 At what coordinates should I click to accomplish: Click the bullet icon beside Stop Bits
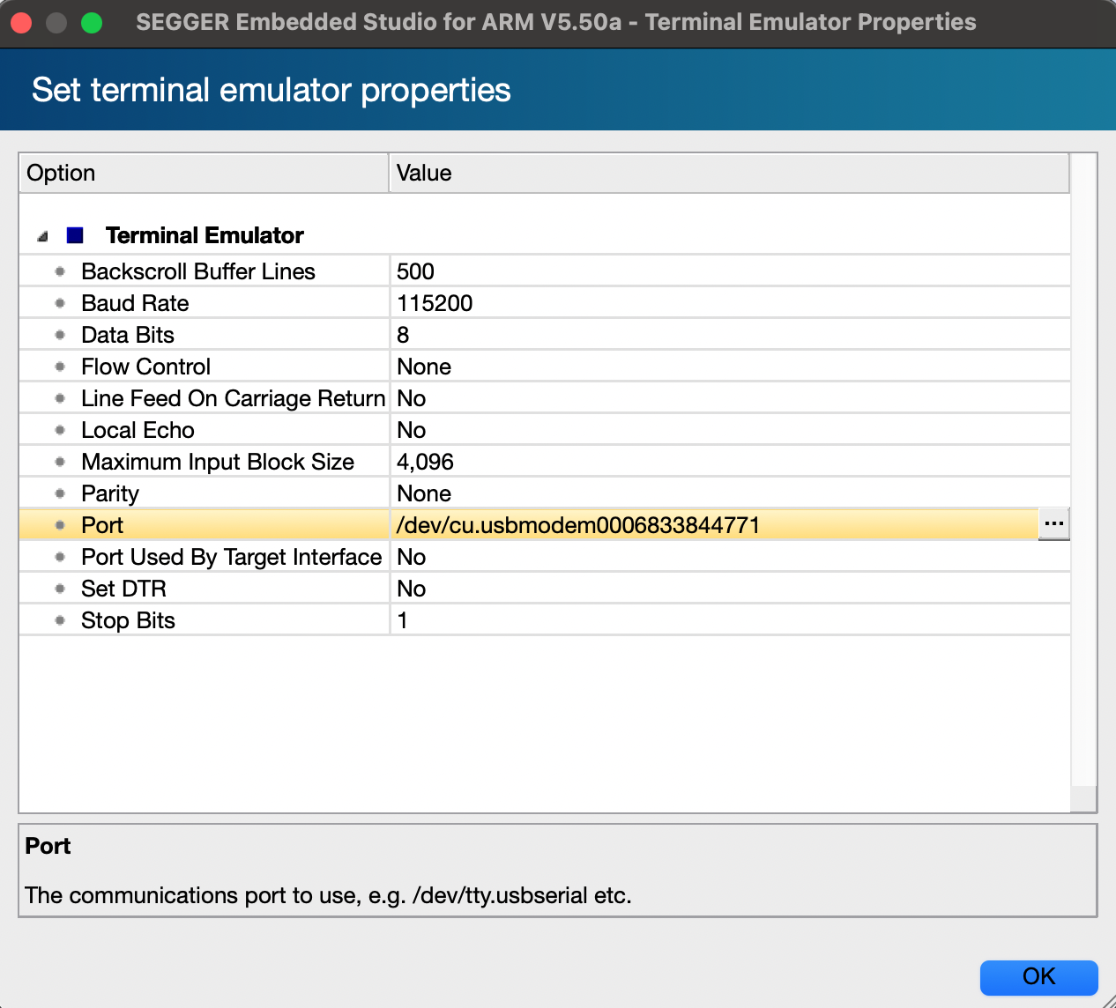click(x=59, y=619)
